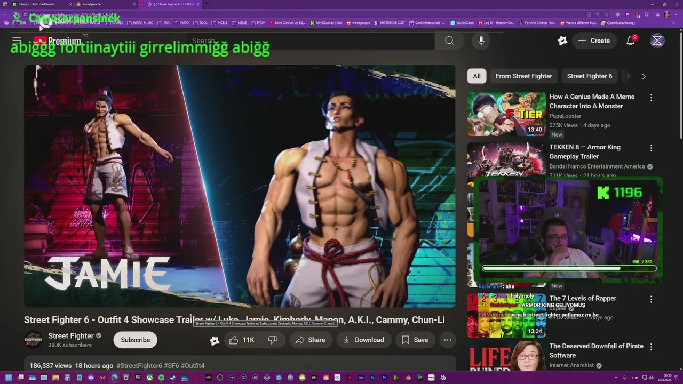Open more actions menu beside Save
The image size is (683, 384).
(448, 340)
